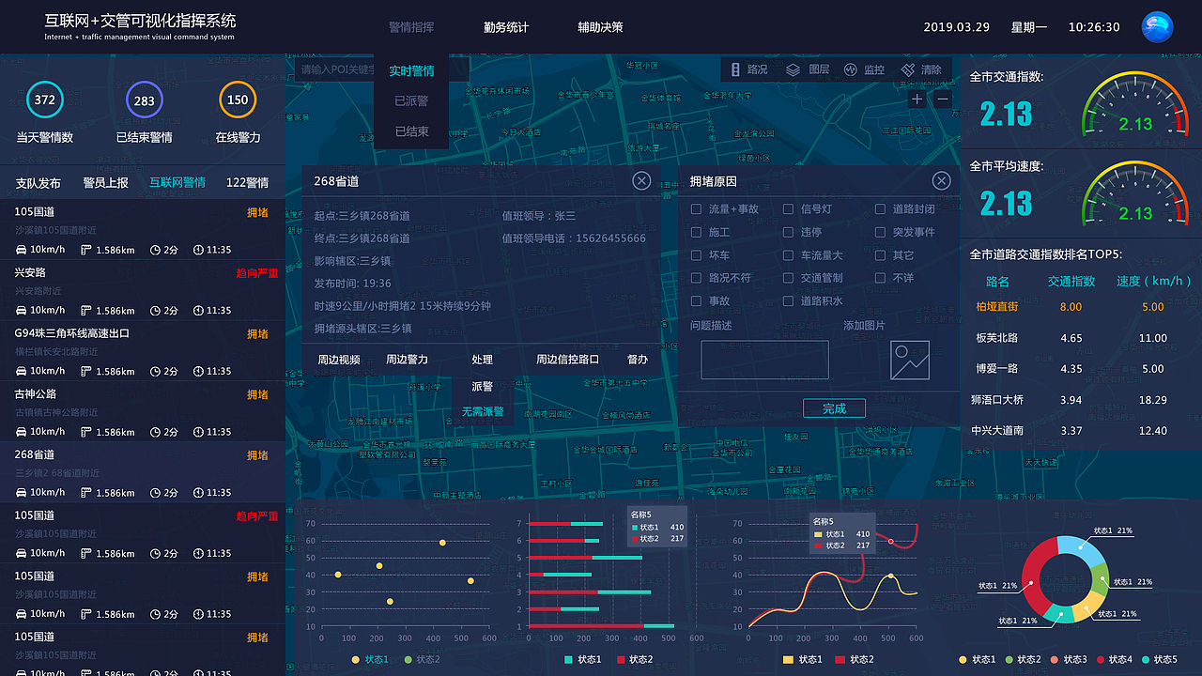
Task: Switch to the 122警情 tab
Action: tap(246, 182)
